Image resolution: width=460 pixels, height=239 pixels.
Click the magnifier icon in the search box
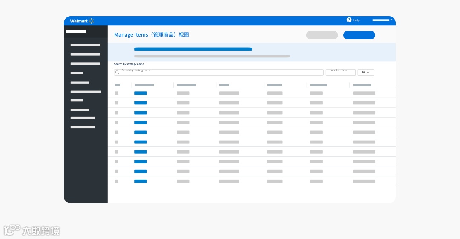117,72
